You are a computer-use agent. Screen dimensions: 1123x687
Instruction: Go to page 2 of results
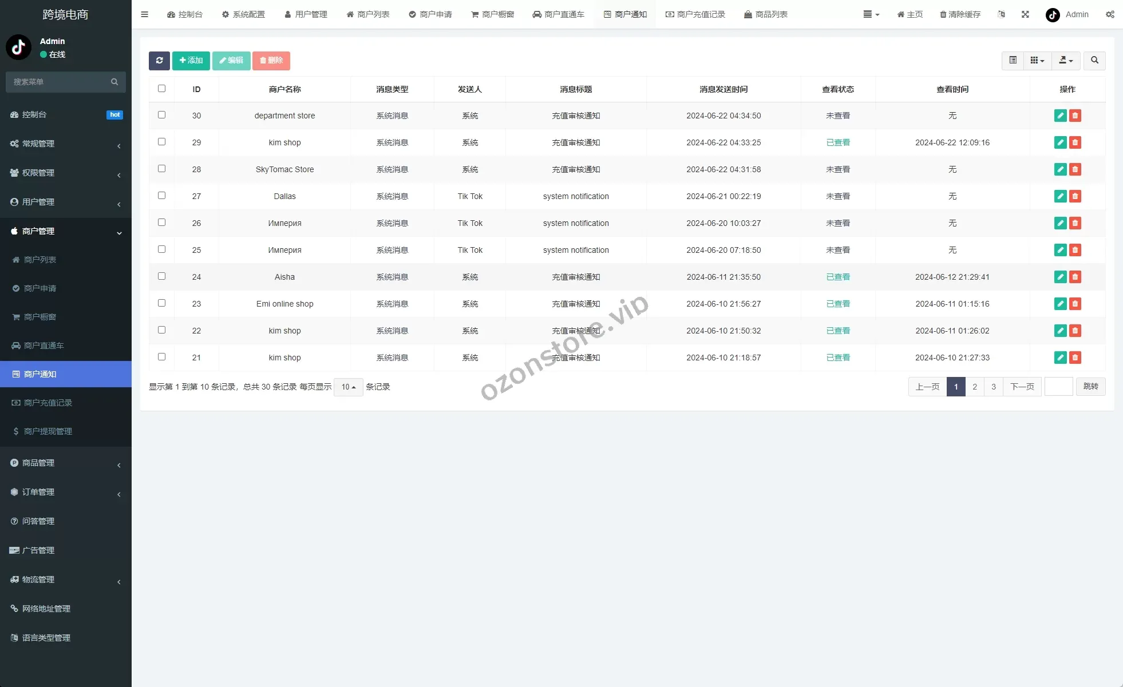point(975,387)
